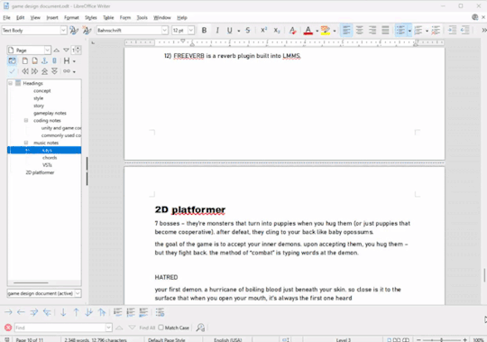
Task: Toggle ordered numbered list
Action: [x=418, y=30]
